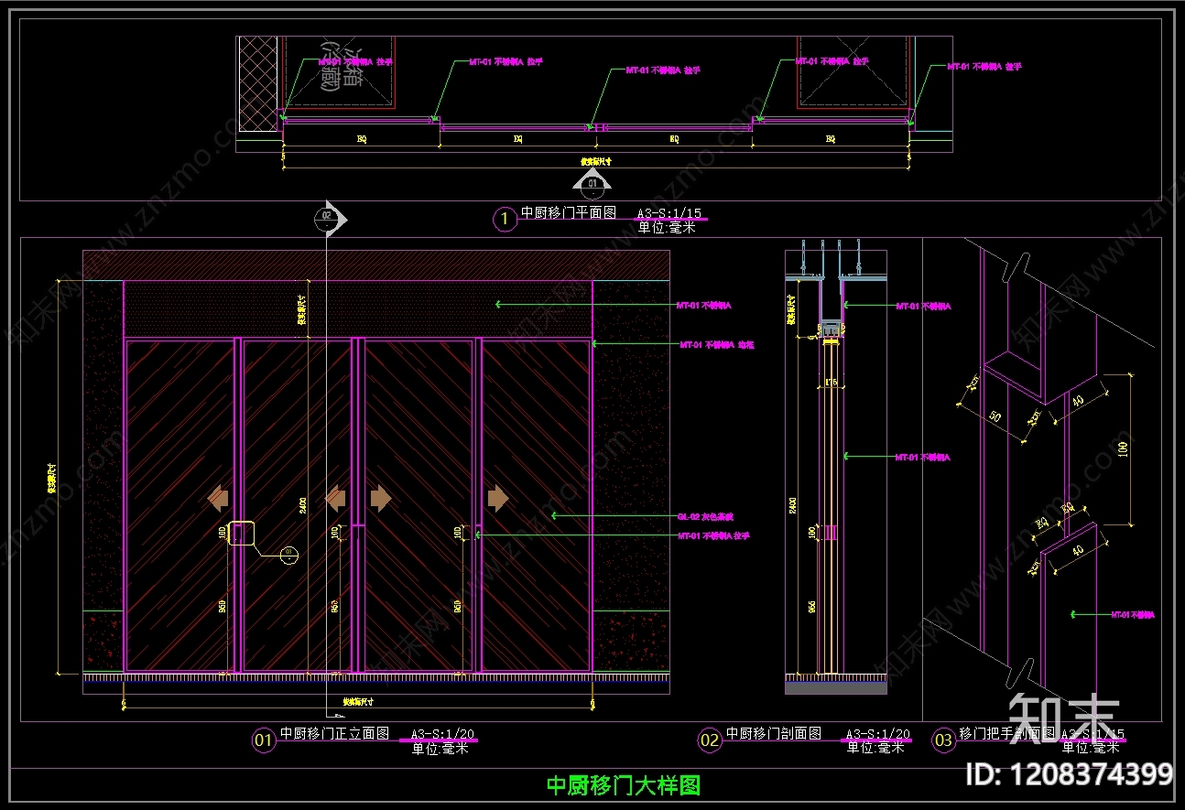Screen dimensions: 1185x810
Task: Select the circled number 1 plan tag
Action: point(505,219)
